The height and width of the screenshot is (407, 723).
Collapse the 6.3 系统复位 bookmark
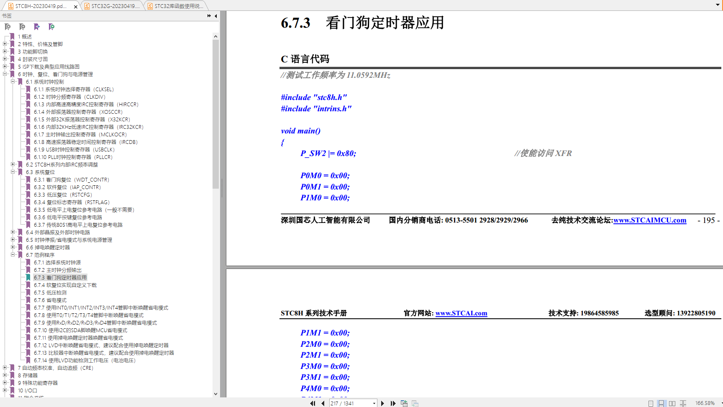point(13,172)
